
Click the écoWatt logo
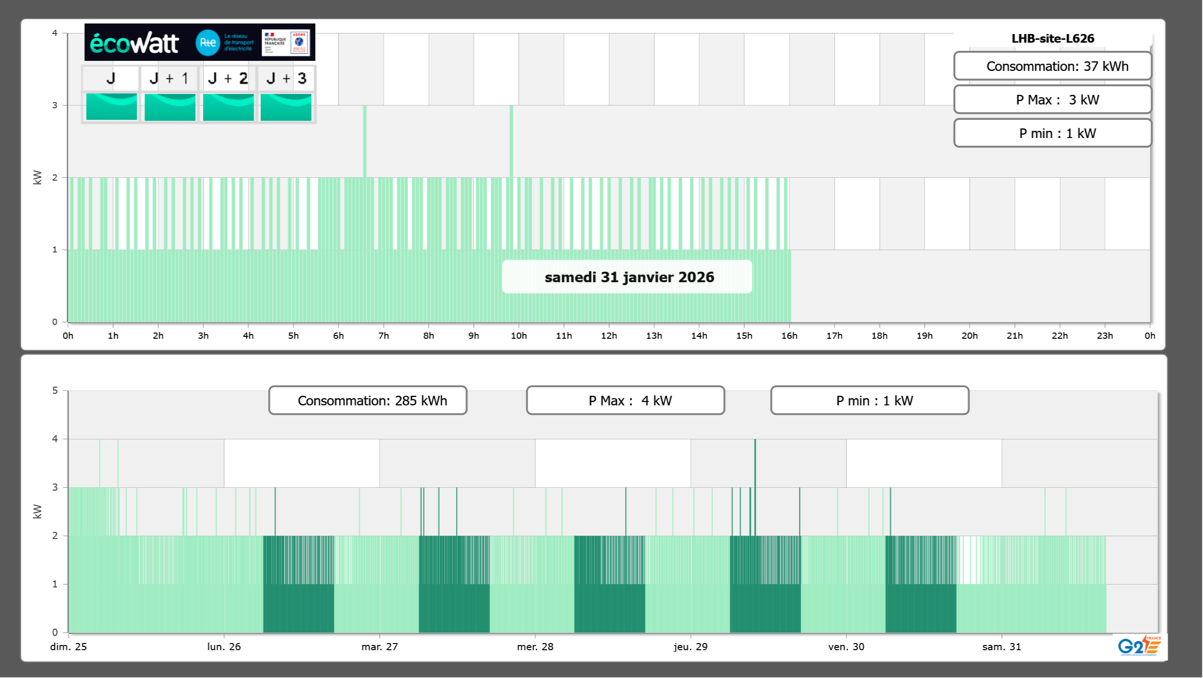(x=134, y=43)
